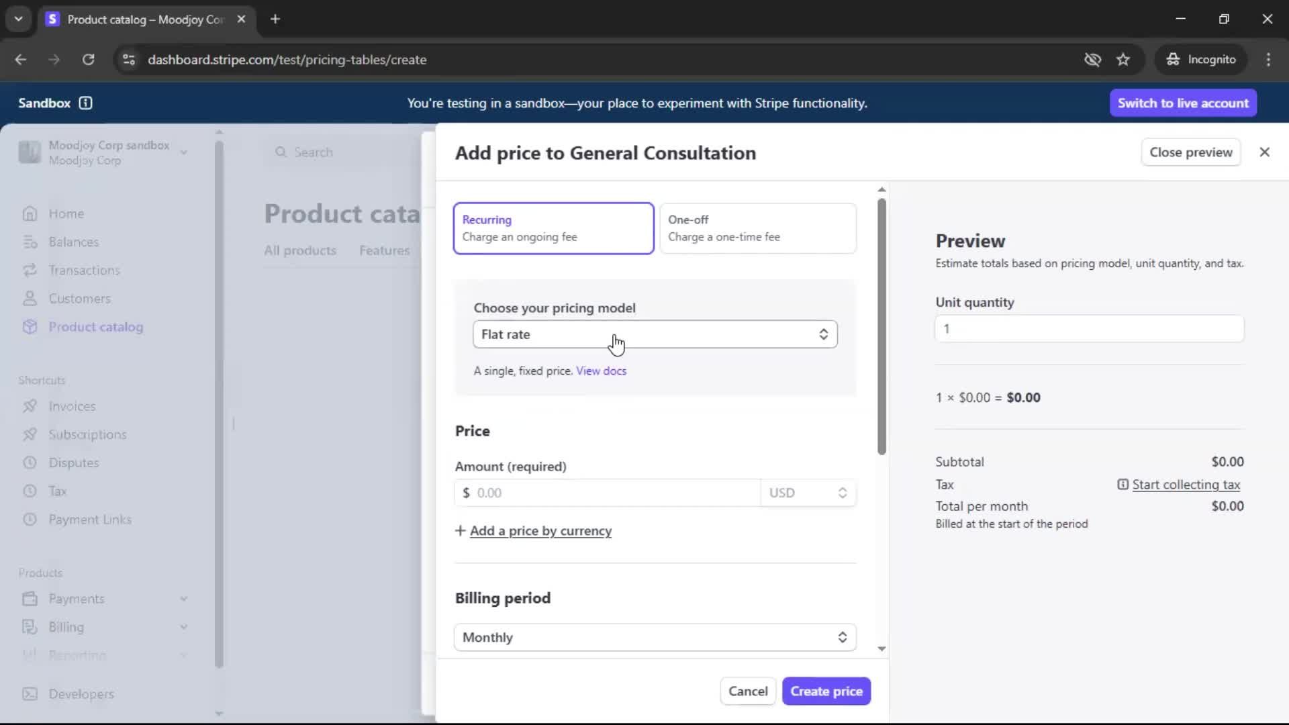Click the Add a price by currency link
Screen dimensions: 1289x725
pyautogui.click(x=540, y=531)
